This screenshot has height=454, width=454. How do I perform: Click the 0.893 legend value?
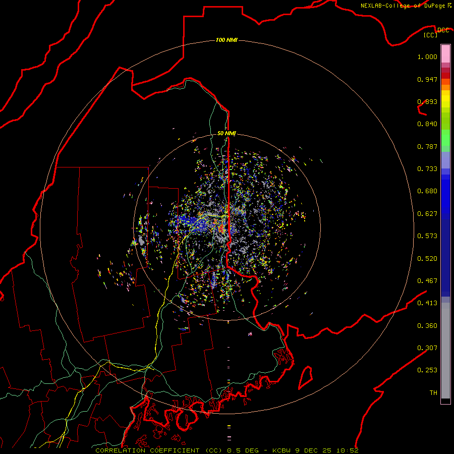pos(427,101)
